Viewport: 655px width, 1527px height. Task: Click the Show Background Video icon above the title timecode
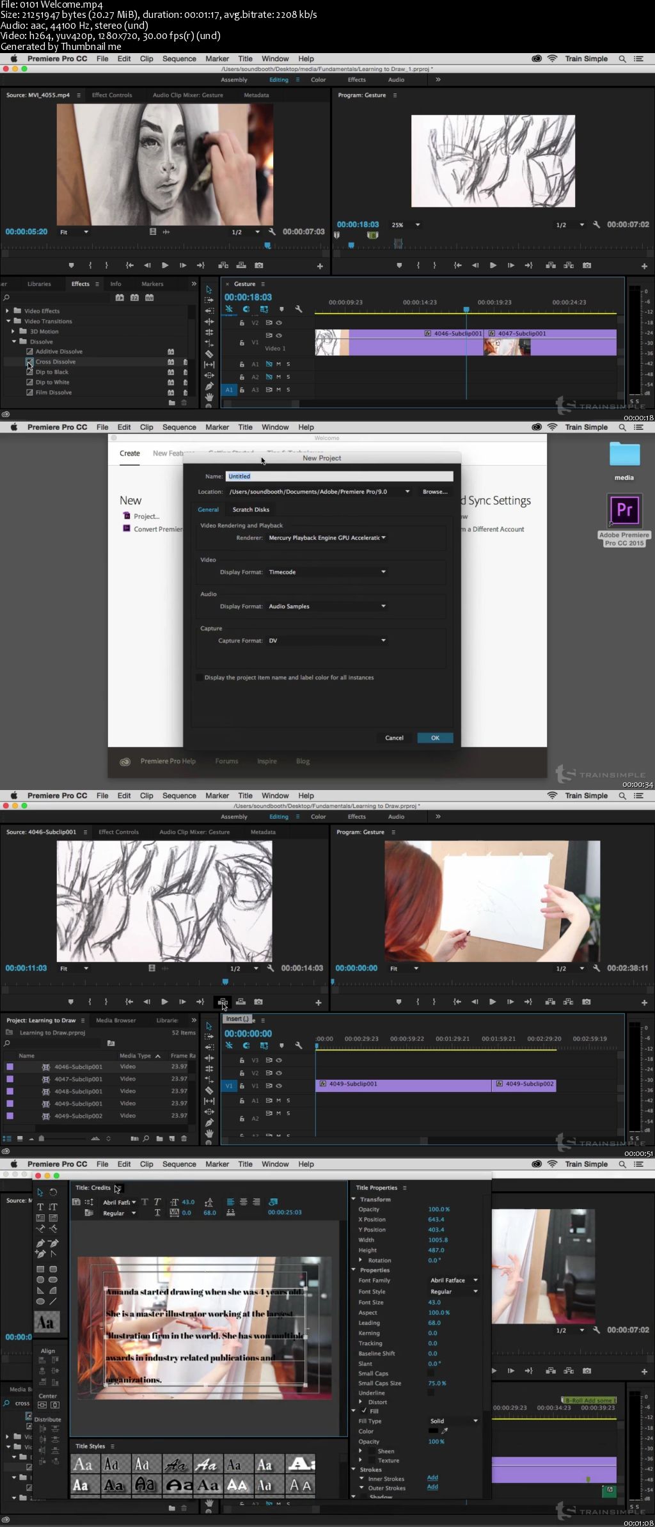pyautogui.click(x=273, y=1202)
